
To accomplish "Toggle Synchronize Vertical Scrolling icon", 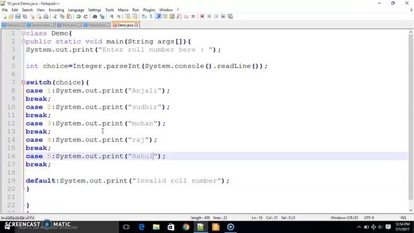I will tap(128, 16).
